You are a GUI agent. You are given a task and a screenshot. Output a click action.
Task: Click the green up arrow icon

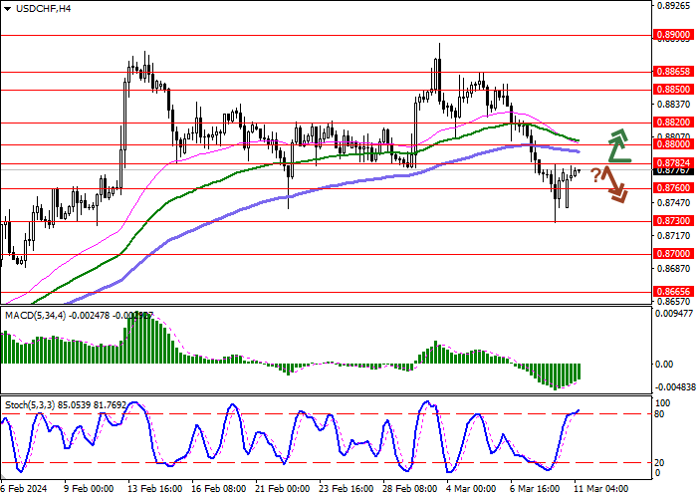pos(619,145)
